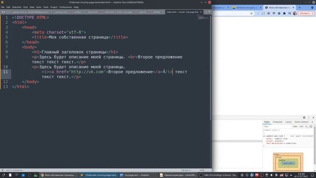Switch to the middle browser tab with yellow icon
Image resolution: width=316 pixels, height=178 pixels.
pyautogui.click(x=246, y=7)
